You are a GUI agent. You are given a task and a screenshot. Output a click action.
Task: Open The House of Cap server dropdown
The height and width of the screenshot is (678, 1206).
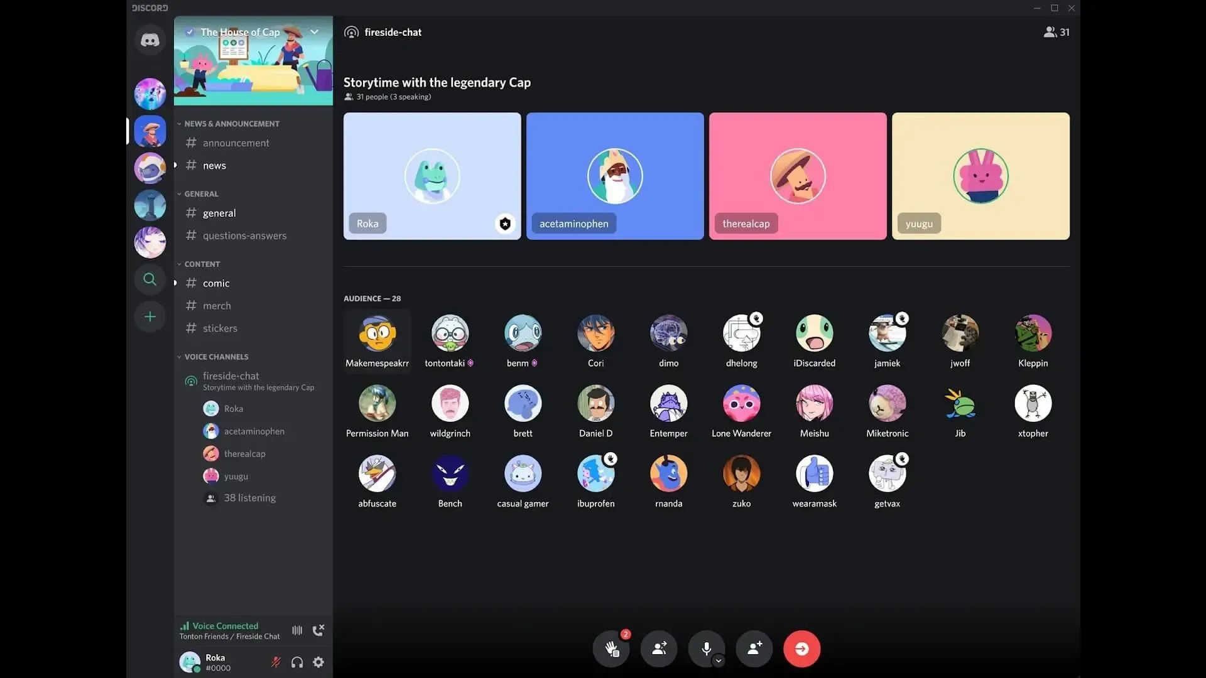(x=314, y=32)
